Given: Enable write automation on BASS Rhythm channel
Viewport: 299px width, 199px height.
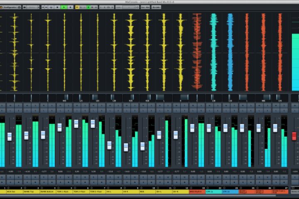Looking at the screenshot, I should click(x=201, y=177).
